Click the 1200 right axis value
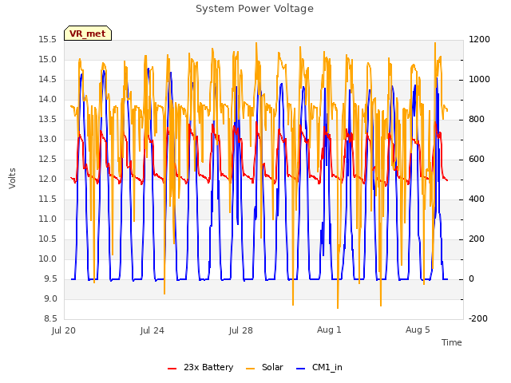This screenshot has width=511, height=383. 479,40
